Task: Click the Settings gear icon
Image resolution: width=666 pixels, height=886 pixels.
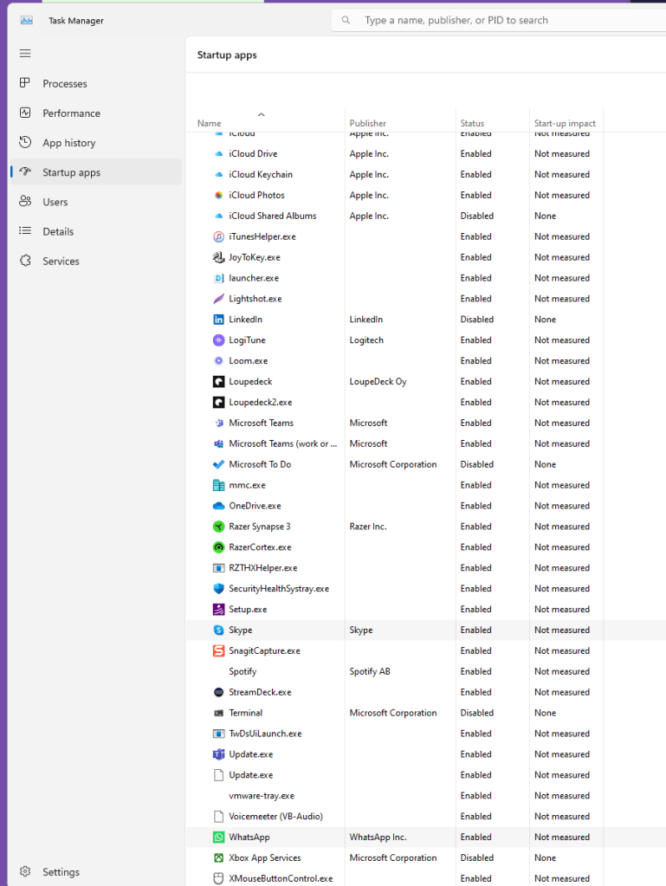Action: [25, 871]
